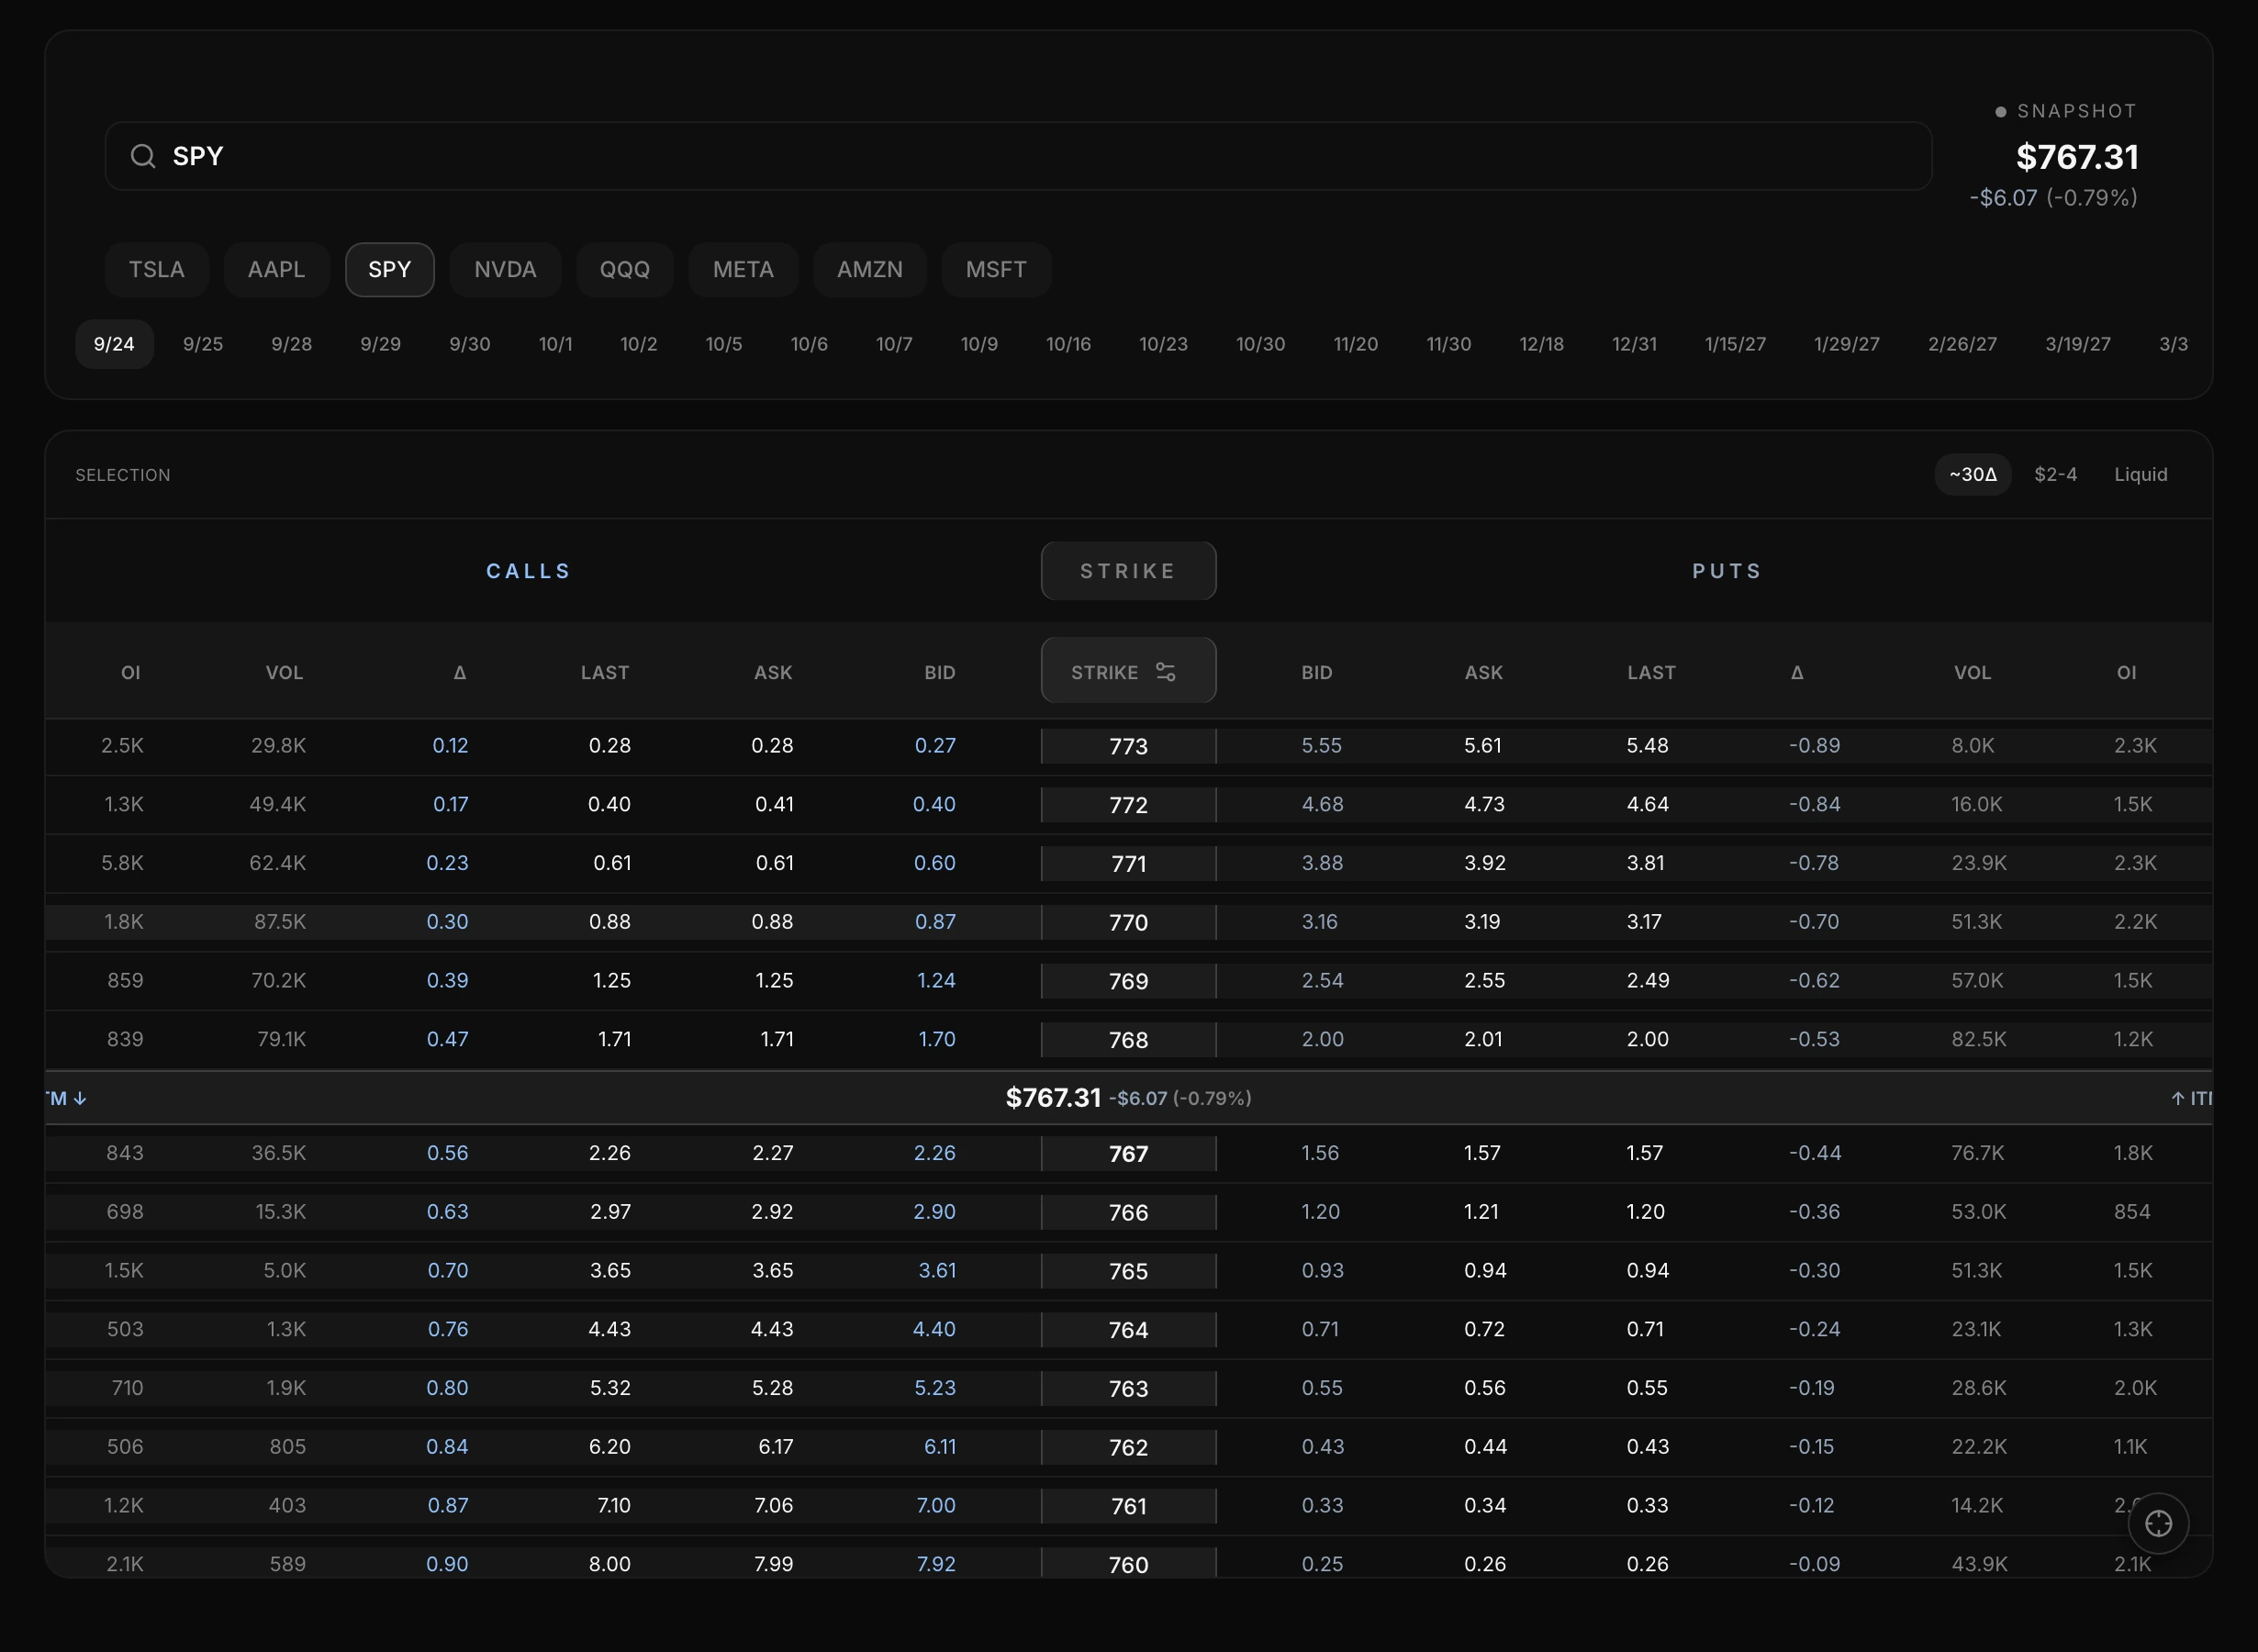Click the calls OI column header

coord(131,673)
